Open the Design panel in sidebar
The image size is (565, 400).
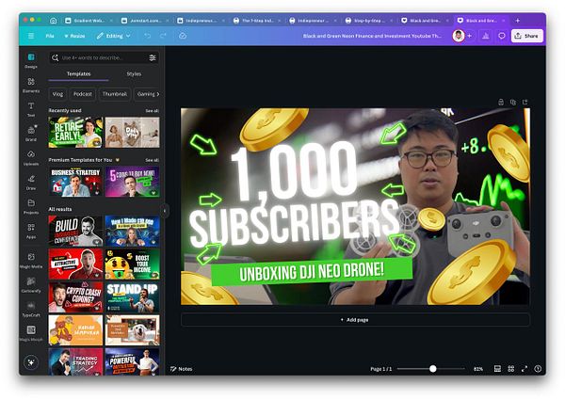coord(31,60)
